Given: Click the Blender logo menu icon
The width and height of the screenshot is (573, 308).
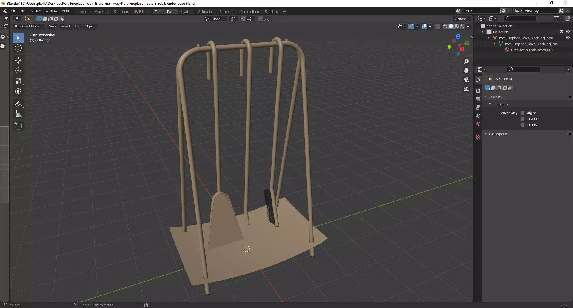Looking at the screenshot, I should (x=5, y=11).
